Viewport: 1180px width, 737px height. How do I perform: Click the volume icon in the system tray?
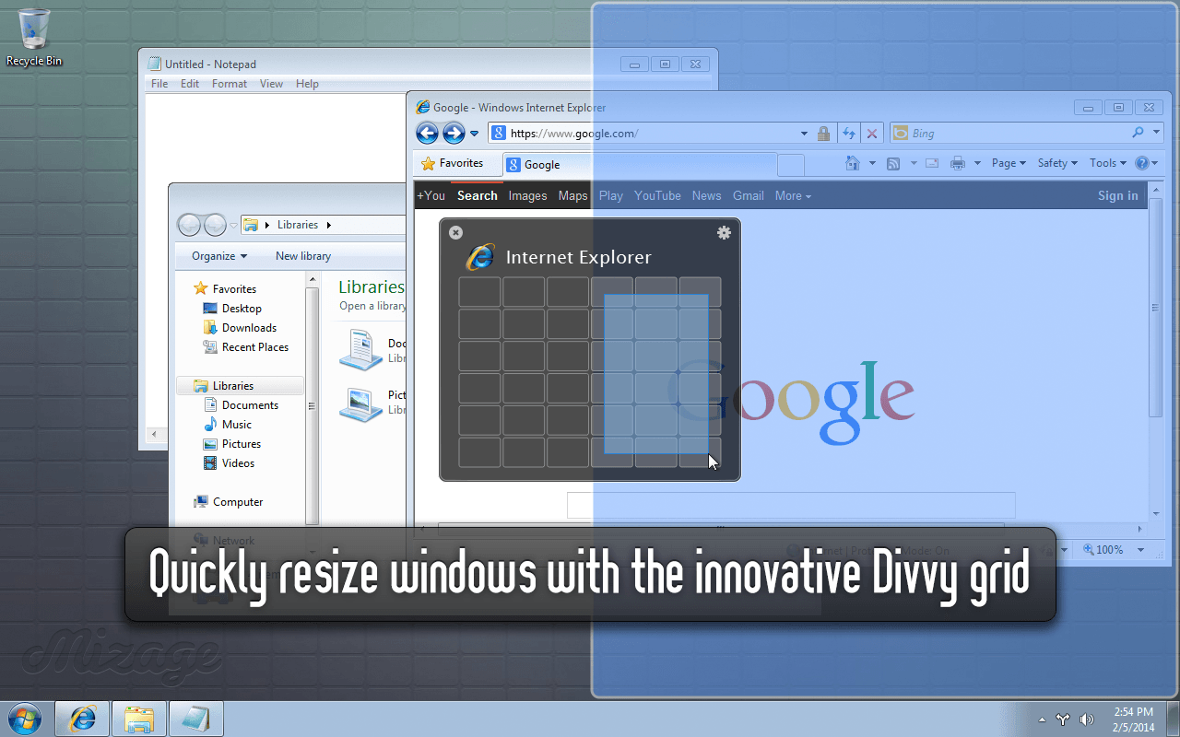[x=1086, y=719]
